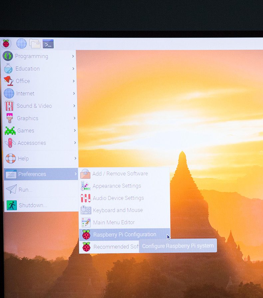This screenshot has width=263, height=298.
Task: Click the Main Menu Editor pencil icon
Action: point(86,222)
